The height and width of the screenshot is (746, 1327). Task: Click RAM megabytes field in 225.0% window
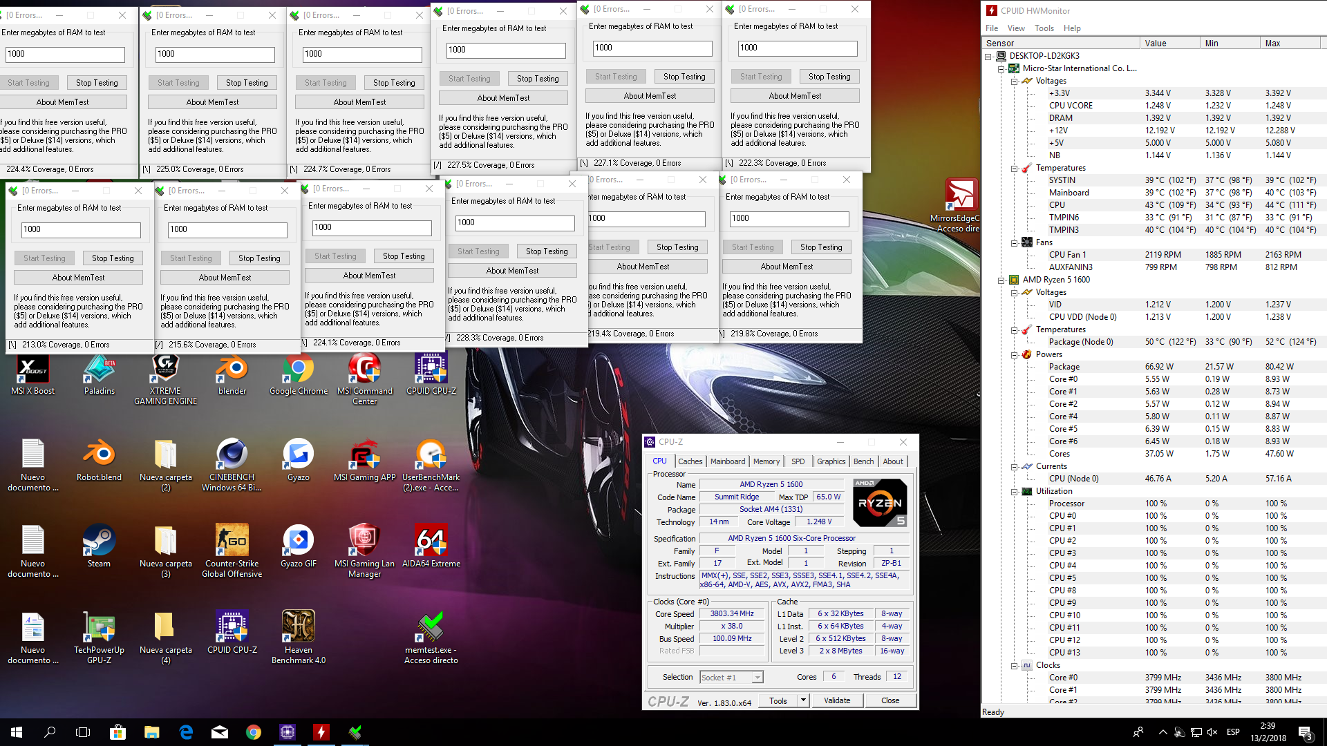click(216, 55)
